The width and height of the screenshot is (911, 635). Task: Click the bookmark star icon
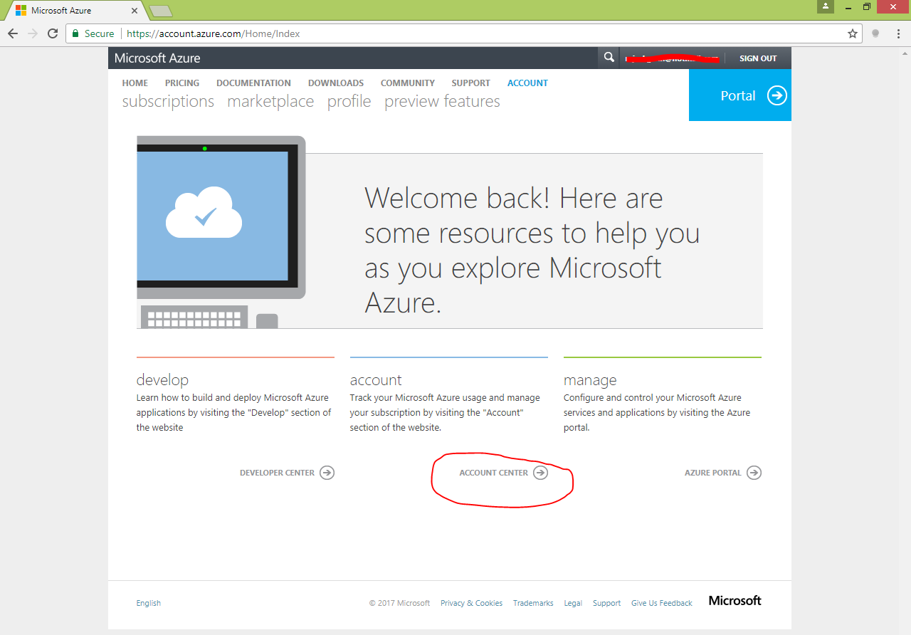852,33
